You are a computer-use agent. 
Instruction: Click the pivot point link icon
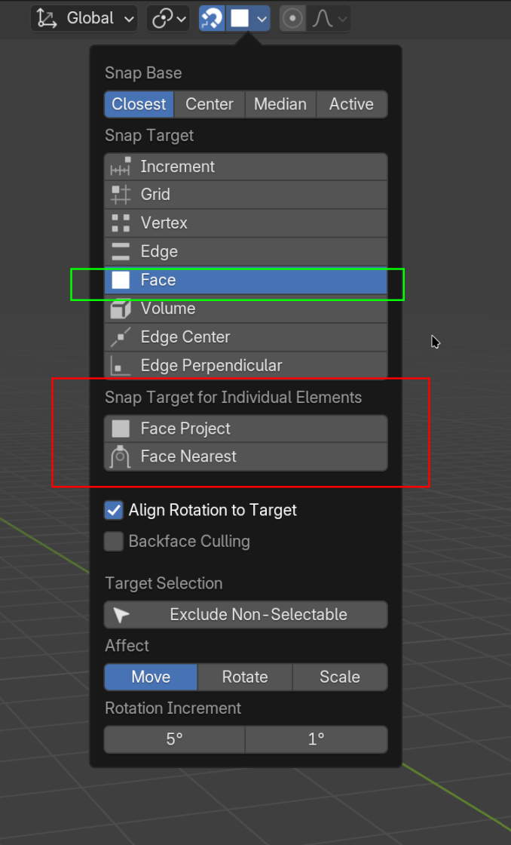161,18
